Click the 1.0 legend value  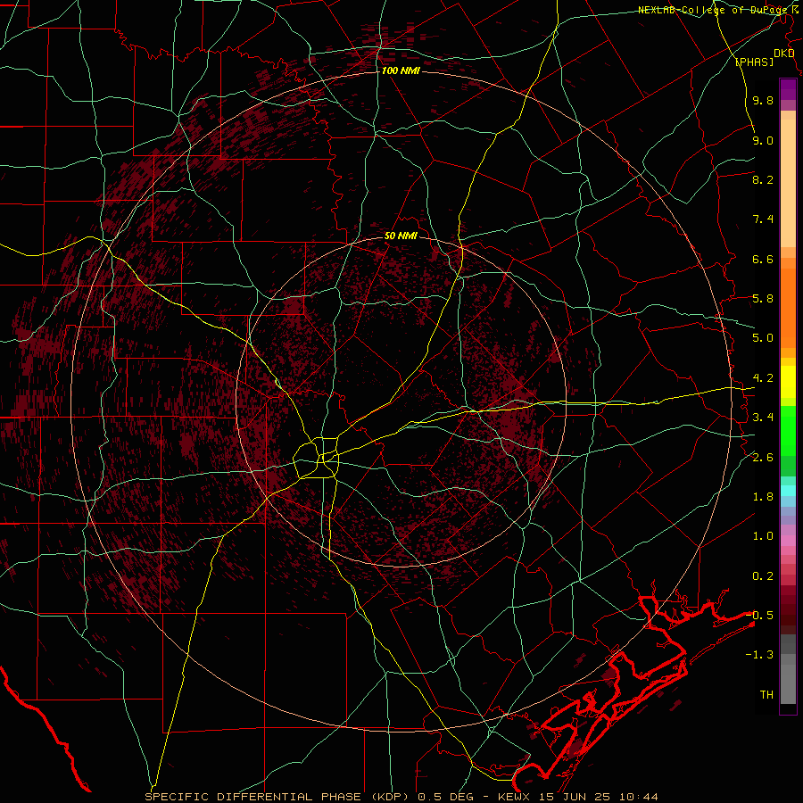[763, 536]
